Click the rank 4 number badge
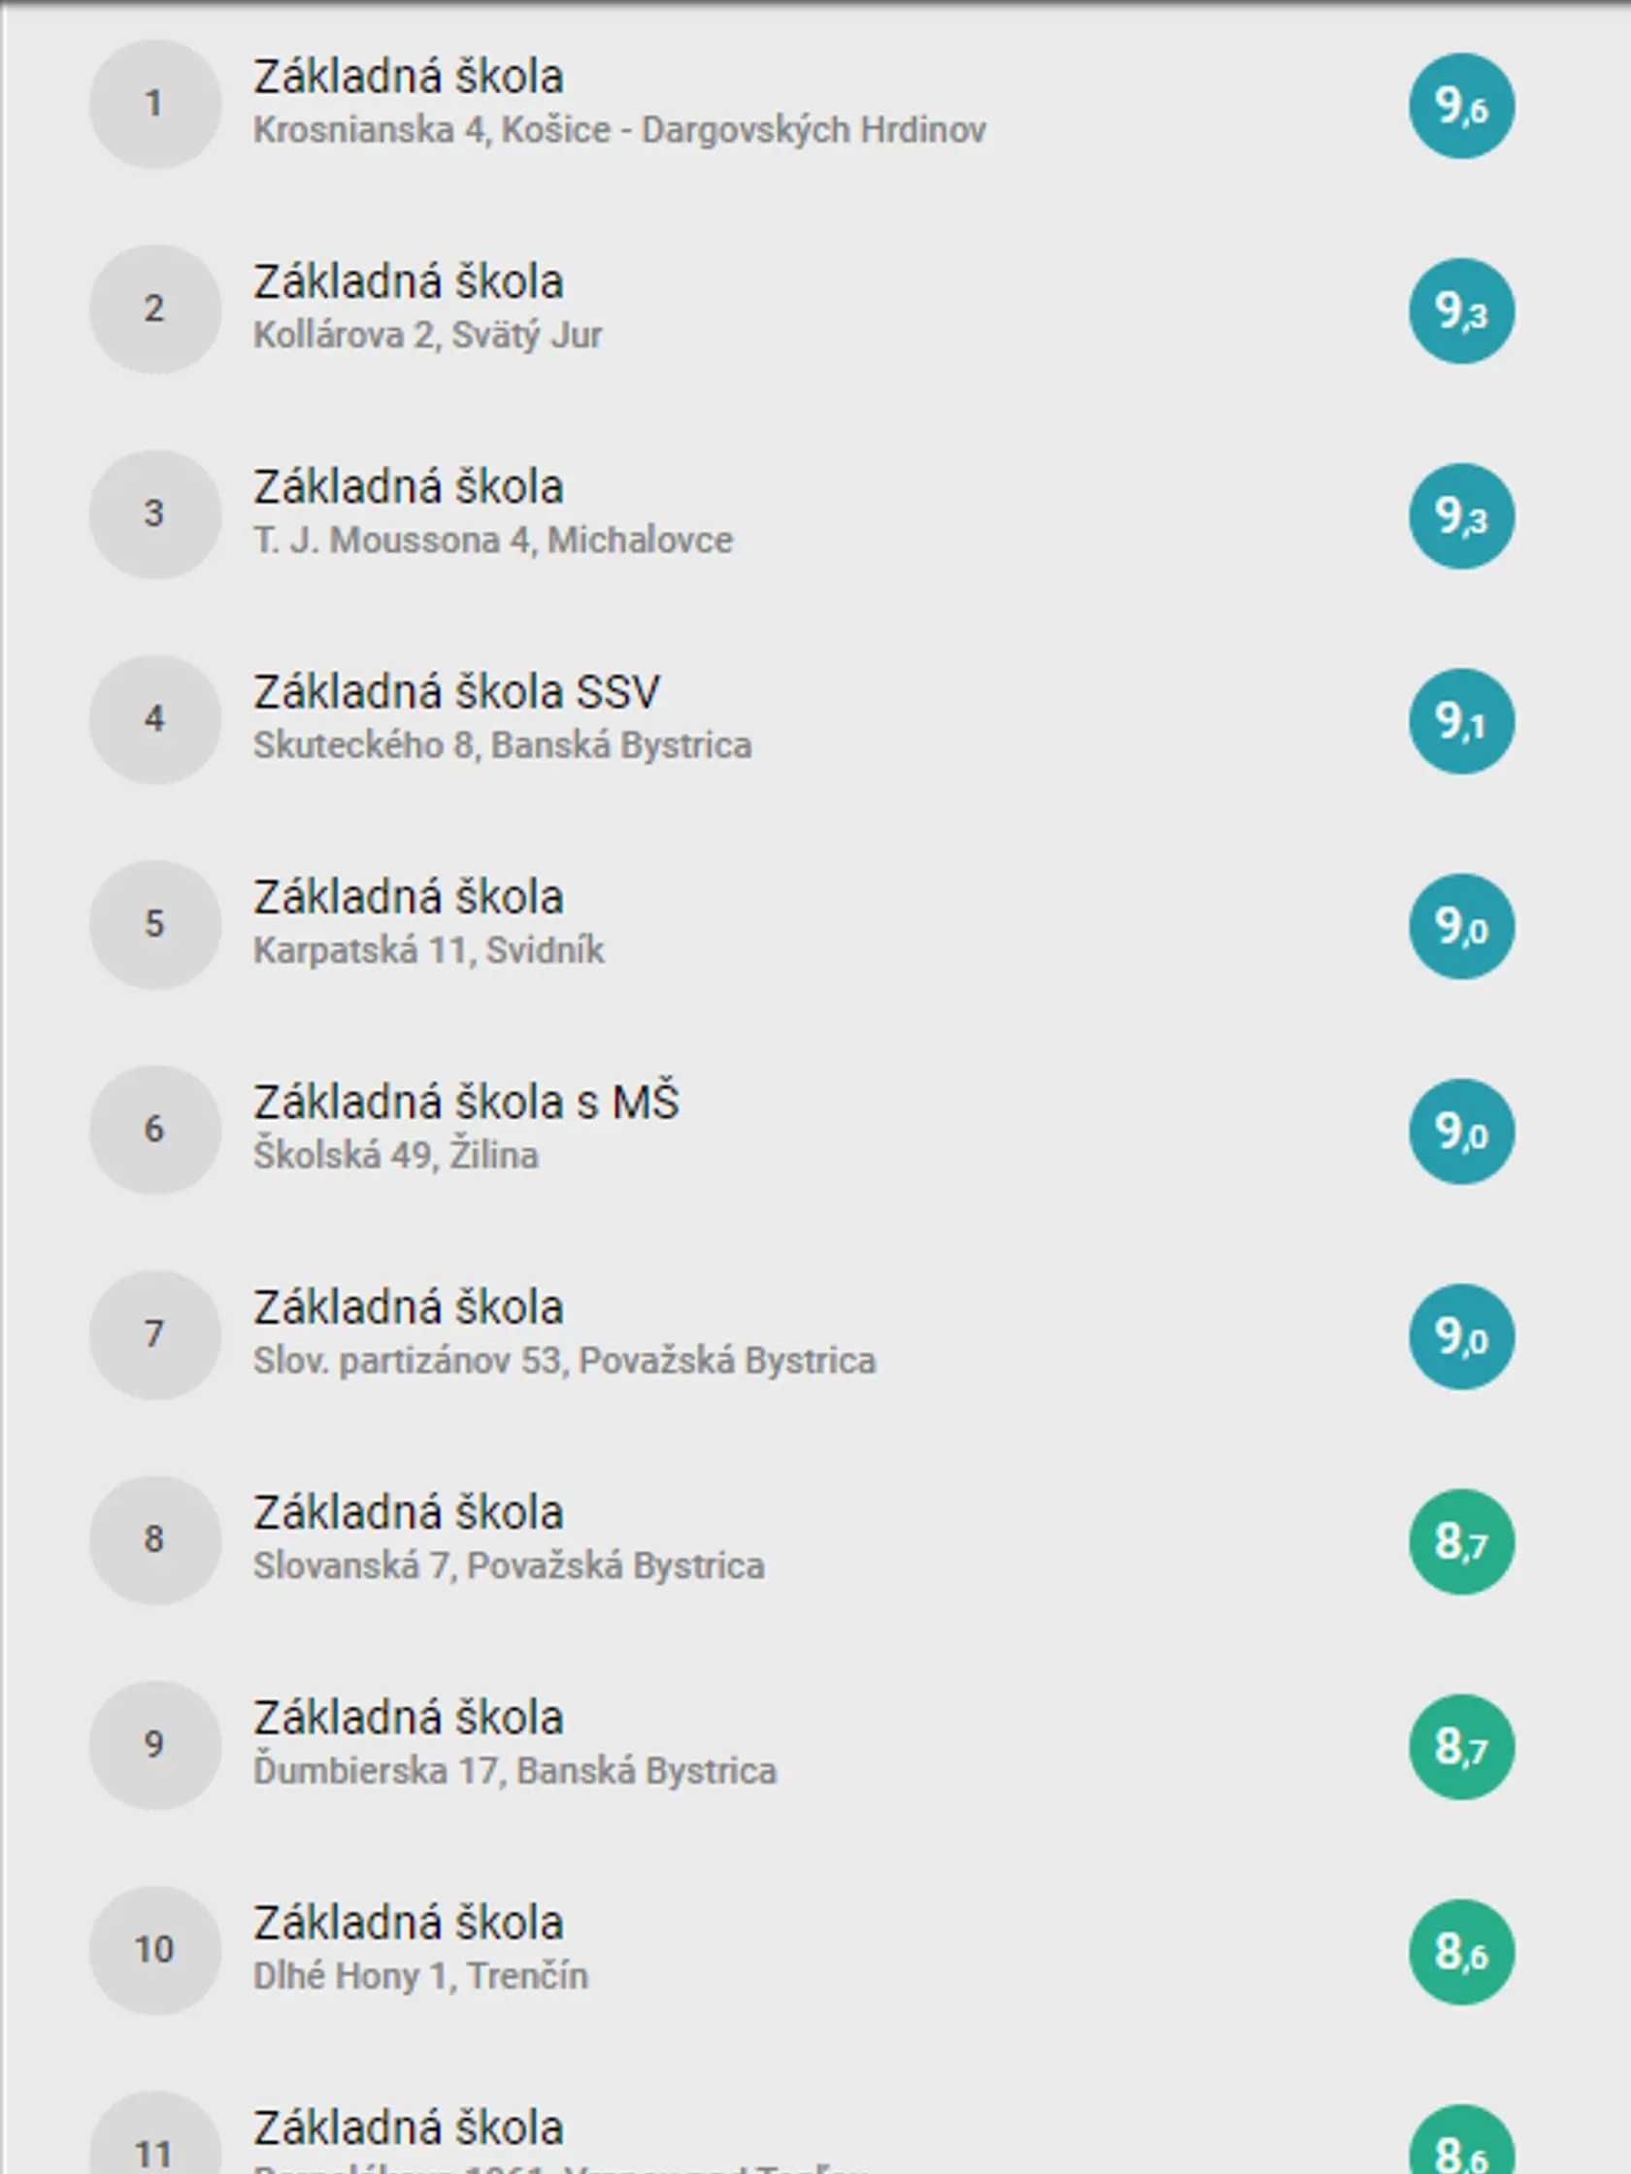The height and width of the screenshot is (2174, 1631). pos(155,719)
